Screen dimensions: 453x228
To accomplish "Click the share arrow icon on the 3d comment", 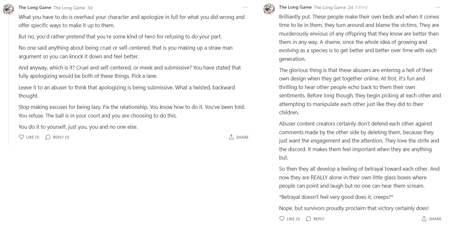I will [x=231, y=137].
